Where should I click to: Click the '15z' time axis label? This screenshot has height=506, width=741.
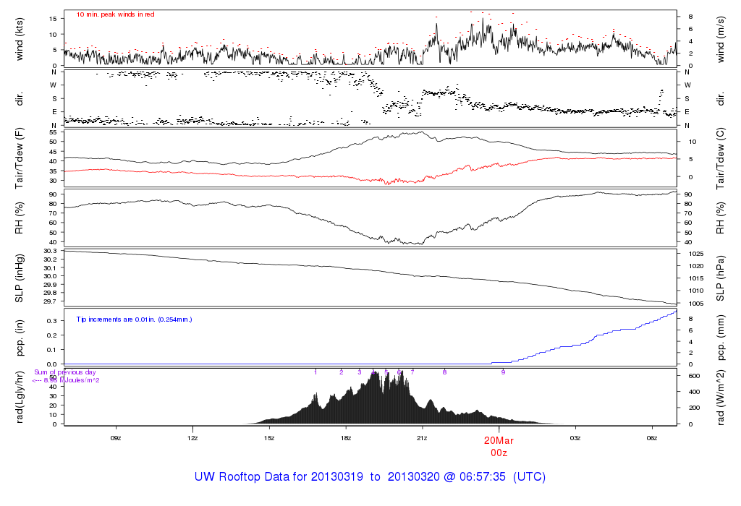click(x=269, y=438)
